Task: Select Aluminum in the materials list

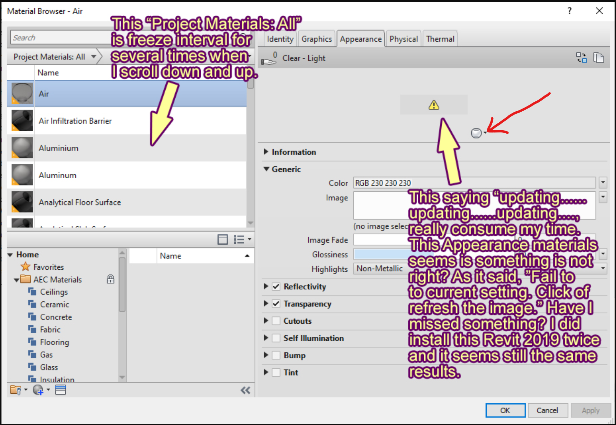Action: point(127,175)
